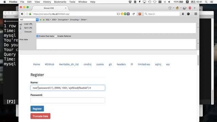This screenshot has width=217, height=122.
Task: Click the green G extension icon
Action: point(125,14)
